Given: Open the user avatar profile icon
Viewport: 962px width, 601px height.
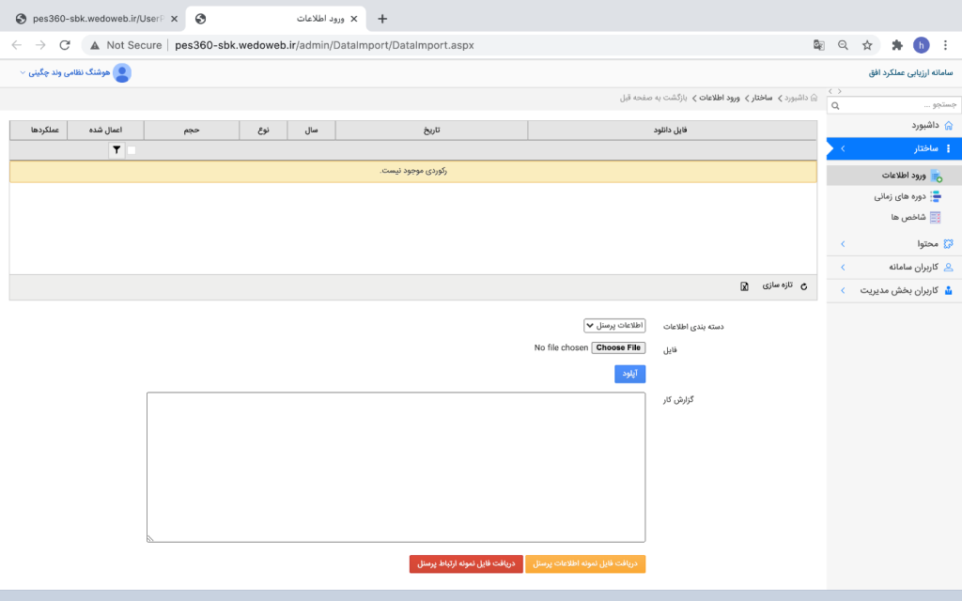Looking at the screenshot, I should [122, 73].
